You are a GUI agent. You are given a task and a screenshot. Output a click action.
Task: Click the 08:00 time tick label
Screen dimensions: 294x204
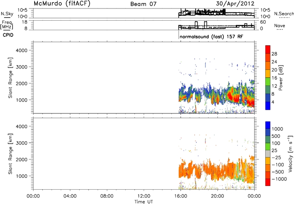click(x=107, y=196)
